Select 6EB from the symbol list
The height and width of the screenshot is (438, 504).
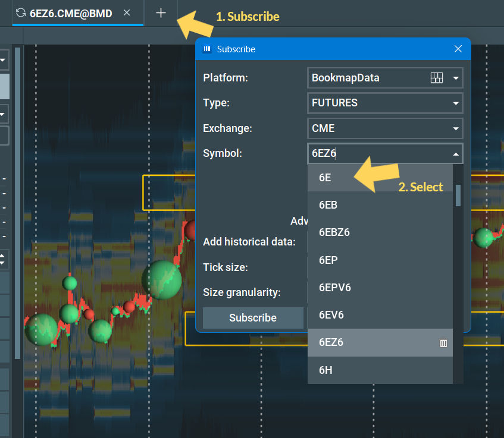(380, 205)
